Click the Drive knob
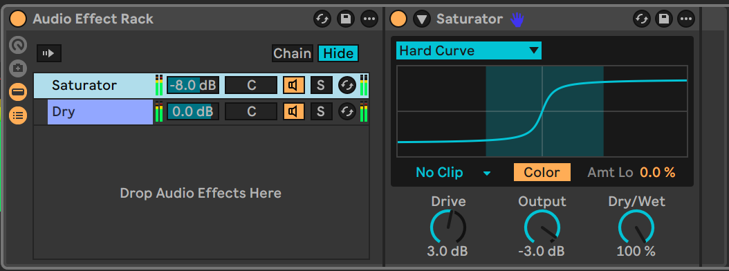 point(448,227)
